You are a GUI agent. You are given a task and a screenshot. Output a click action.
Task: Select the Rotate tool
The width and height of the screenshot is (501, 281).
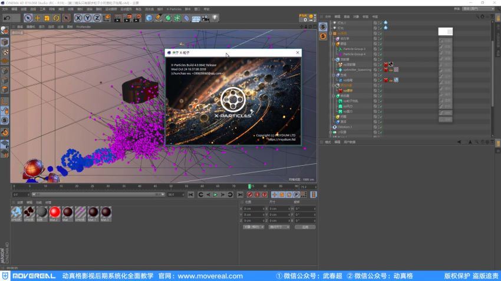56,18
